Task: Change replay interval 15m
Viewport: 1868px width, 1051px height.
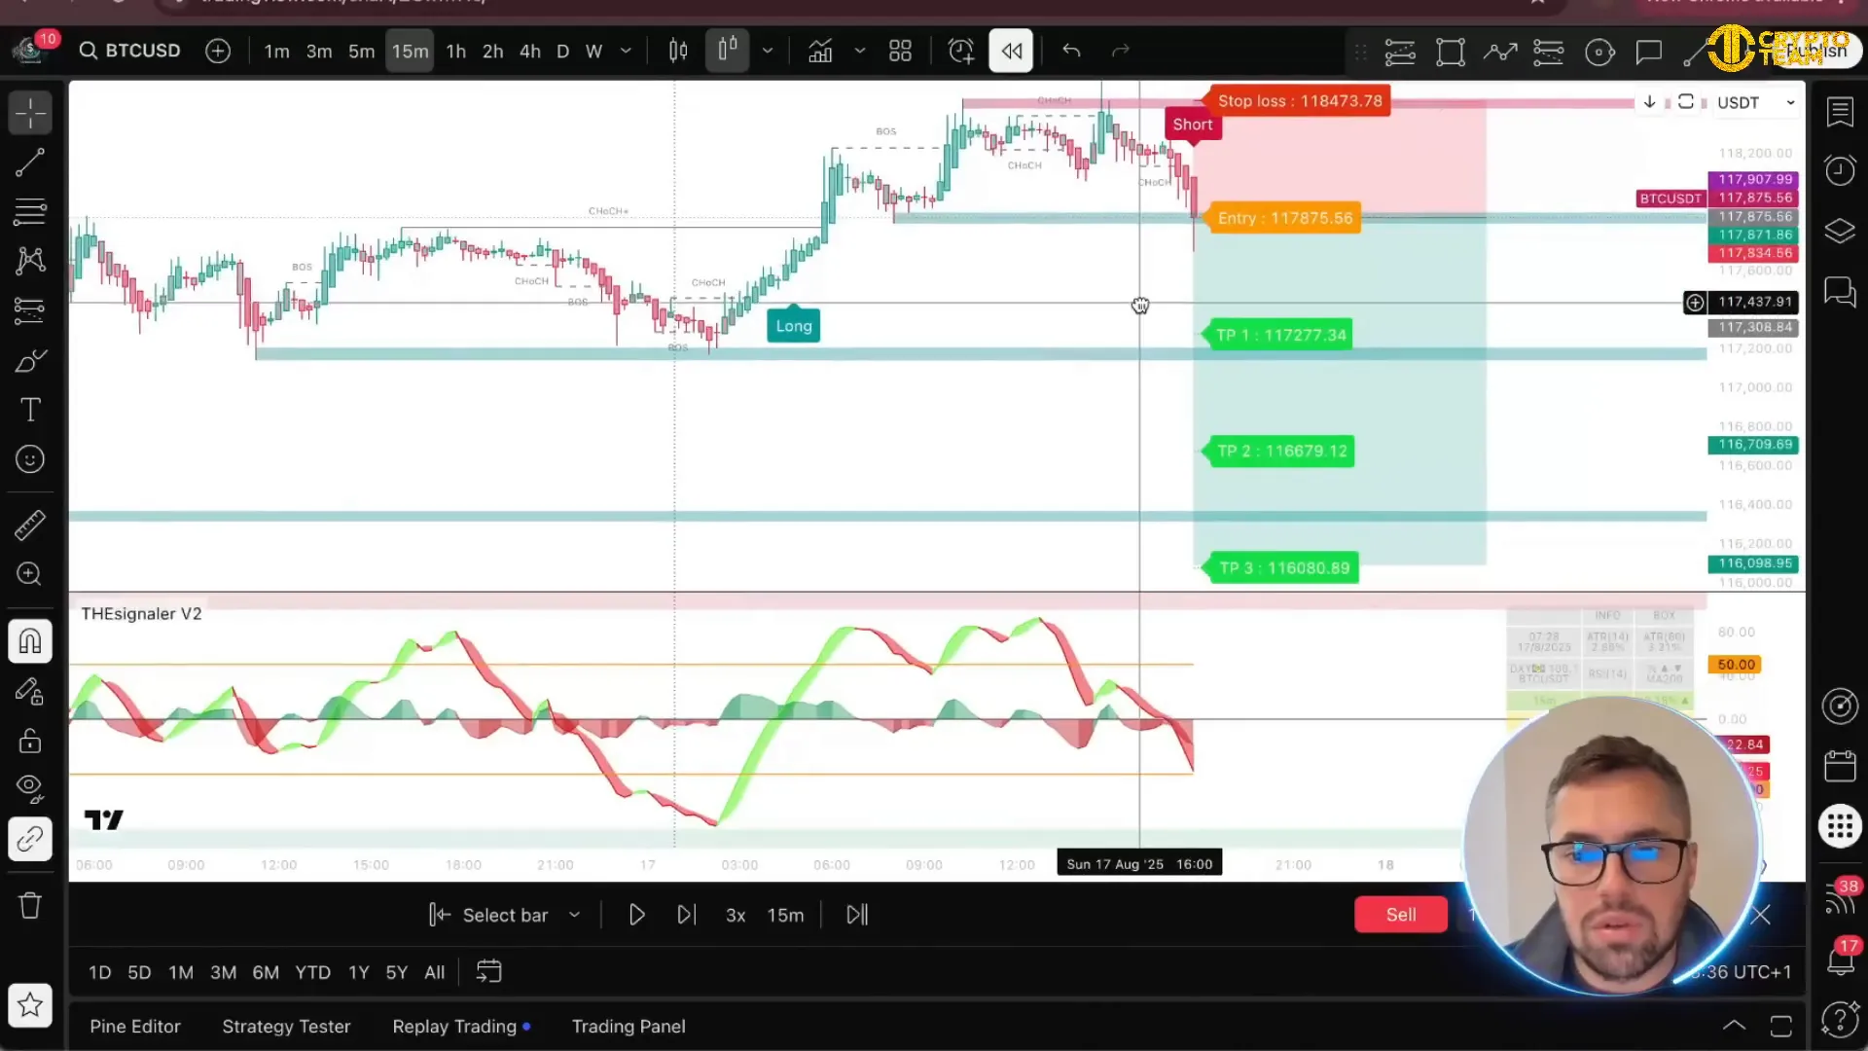Action: pos(785,916)
